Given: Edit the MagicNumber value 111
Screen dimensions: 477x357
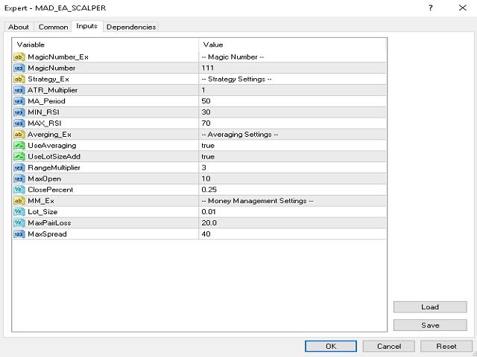Looking at the screenshot, I should (x=292, y=68).
